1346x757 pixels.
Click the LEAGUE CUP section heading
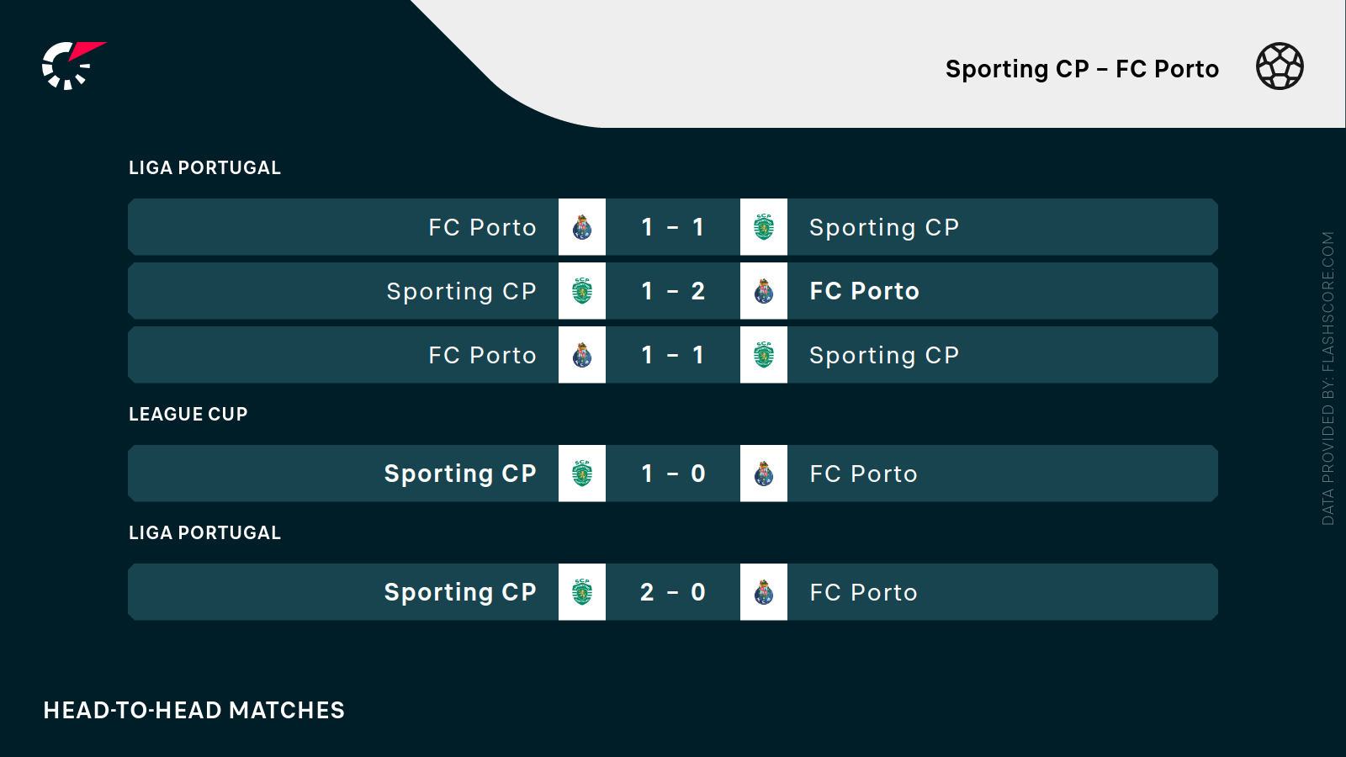point(188,415)
